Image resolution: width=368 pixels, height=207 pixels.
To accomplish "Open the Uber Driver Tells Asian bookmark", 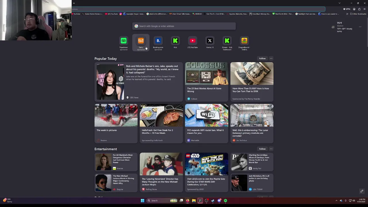I will 180,14.
